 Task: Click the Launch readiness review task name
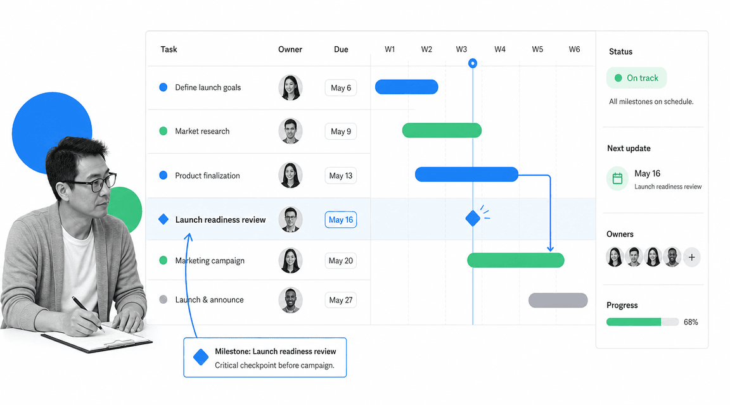(221, 220)
